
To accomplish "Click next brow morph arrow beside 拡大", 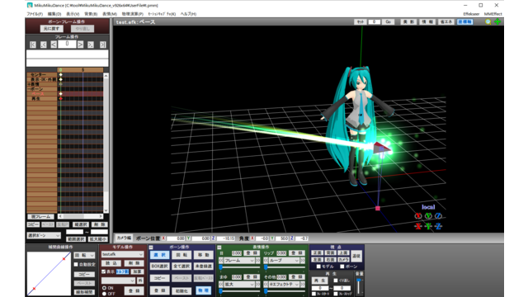I will pyautogui.click(x=258, y=285).
